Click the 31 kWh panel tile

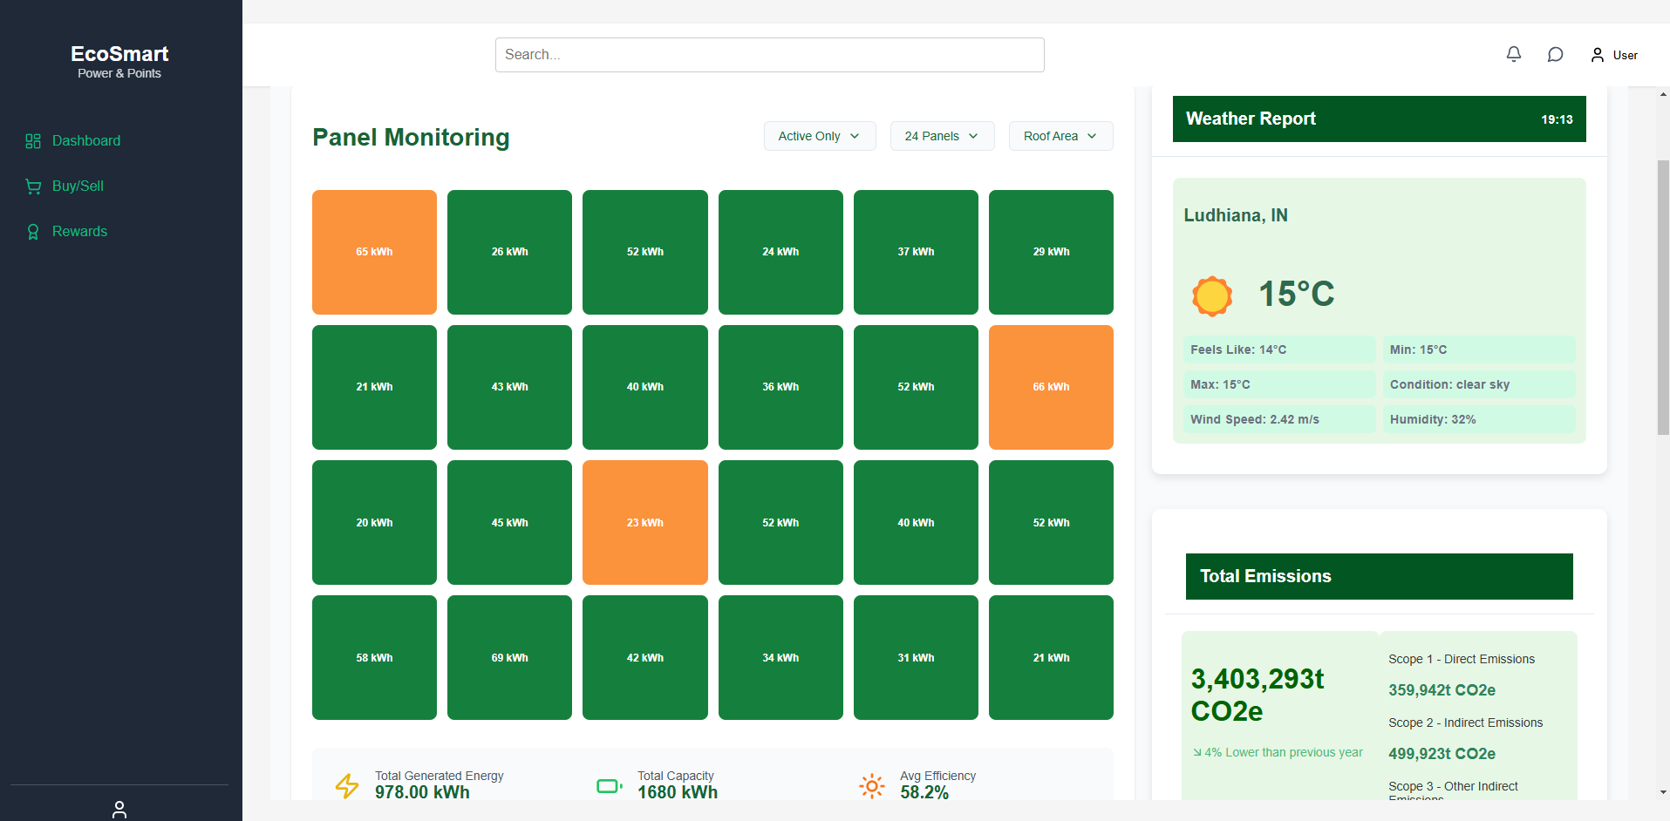(x=916, y=657)
